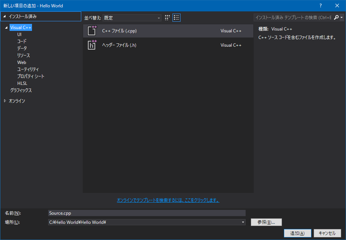This screenshot has width=346, height=240.
Task: Click the 追加 button to add the item
Action: (297, 233)
